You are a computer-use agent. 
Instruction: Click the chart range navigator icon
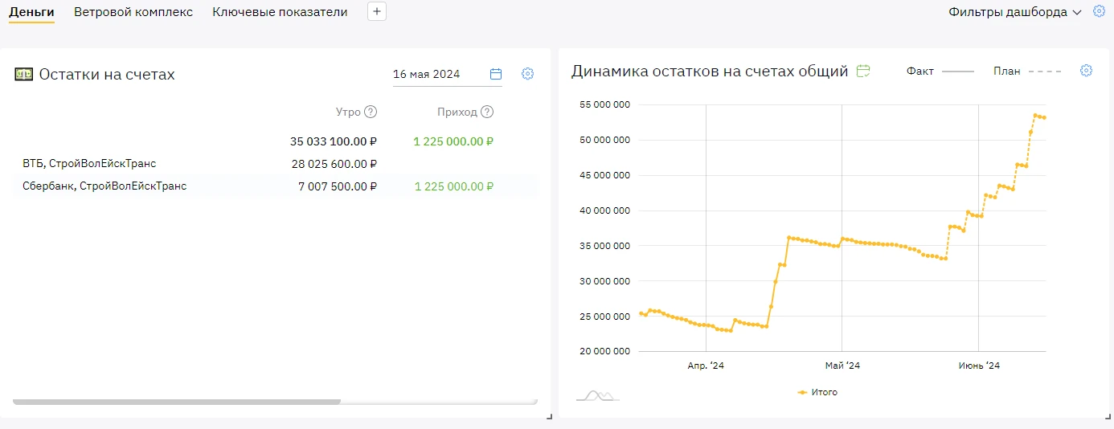pyautogui.click(x=598, y=394)
